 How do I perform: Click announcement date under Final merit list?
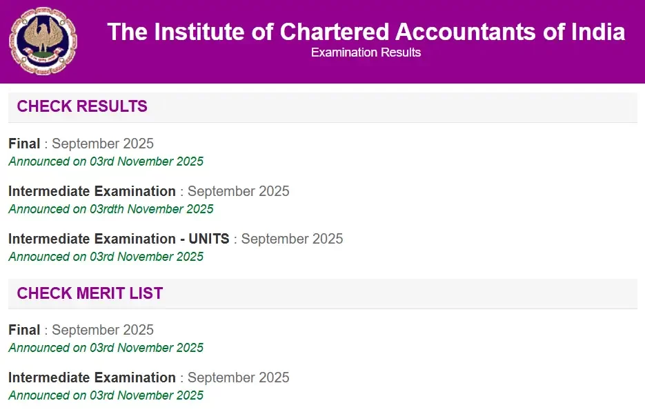pos(106,347)
